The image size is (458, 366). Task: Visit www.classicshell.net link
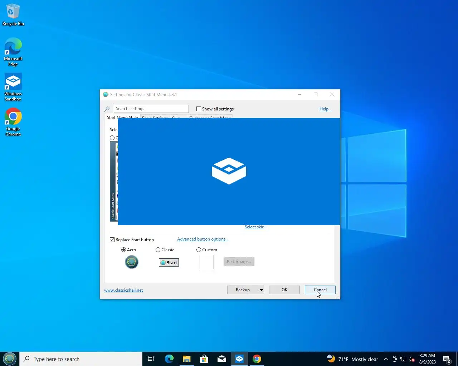(123, 290)
